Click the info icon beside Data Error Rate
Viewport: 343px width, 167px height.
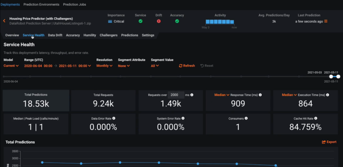(114, 118)
